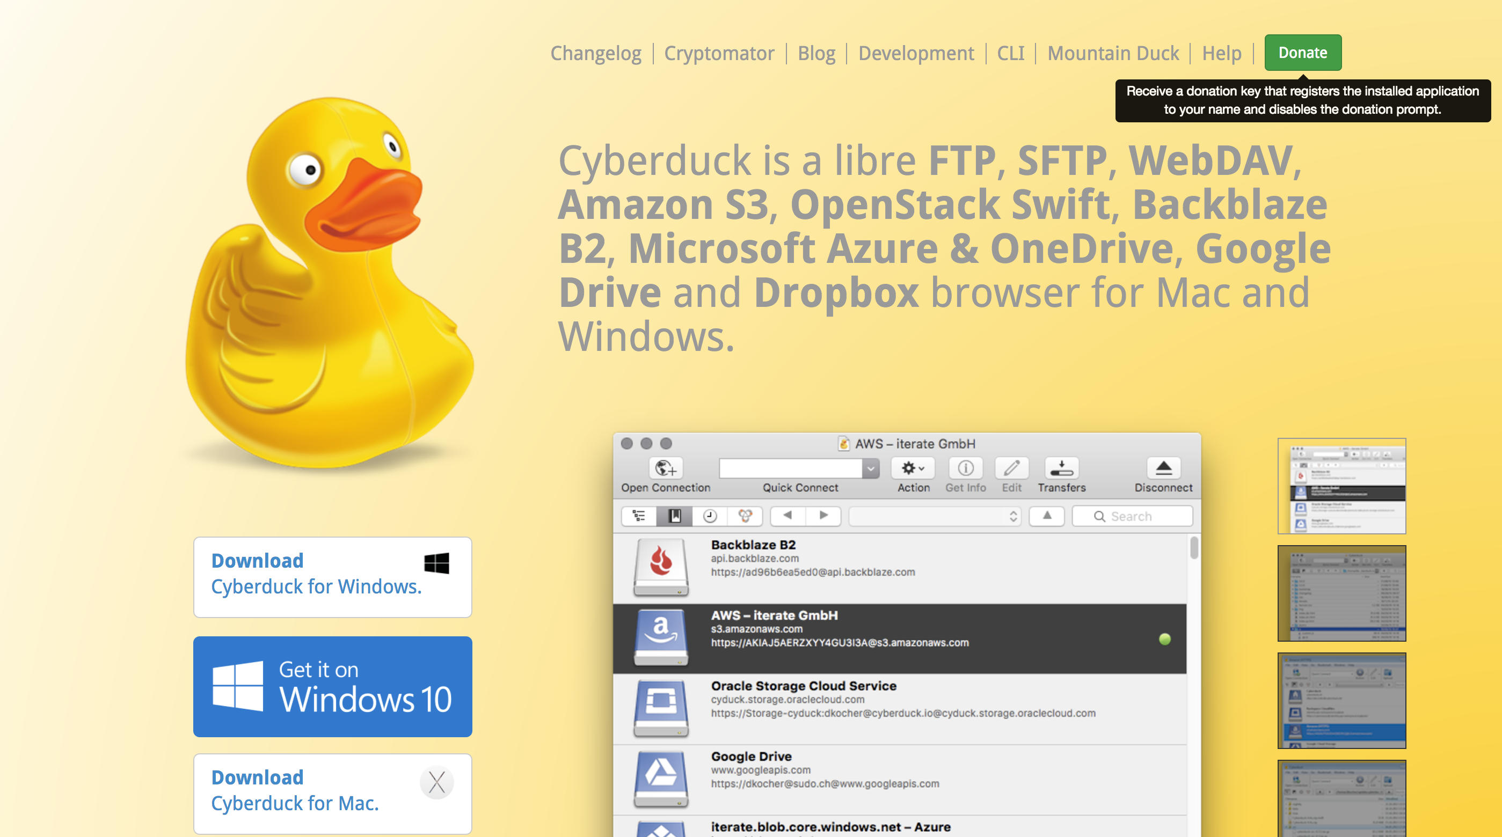Switch to the outline browser view
This screenshot has height=837, width=1502.
pos(639,517)
